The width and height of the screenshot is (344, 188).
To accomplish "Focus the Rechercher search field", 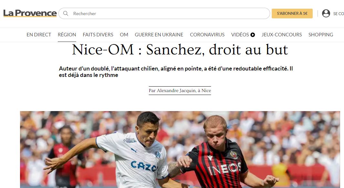I will 164,13.
